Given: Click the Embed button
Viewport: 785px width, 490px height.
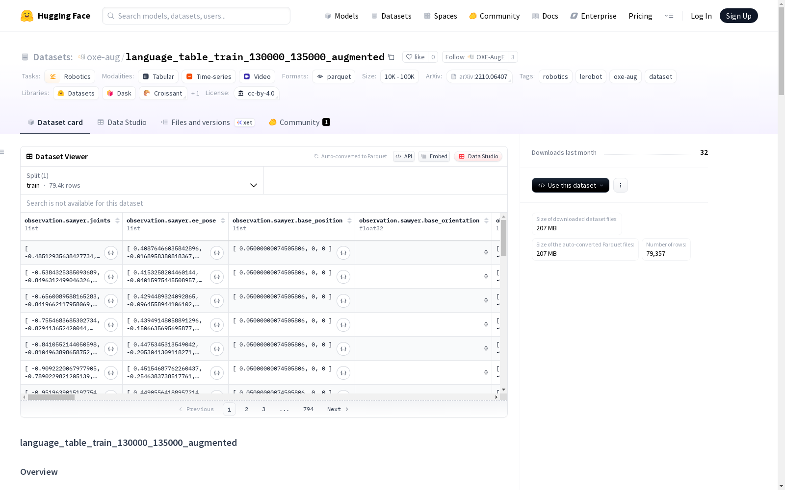Looking at the screenshot, I should pyautogui.click(x=434, y=156).
